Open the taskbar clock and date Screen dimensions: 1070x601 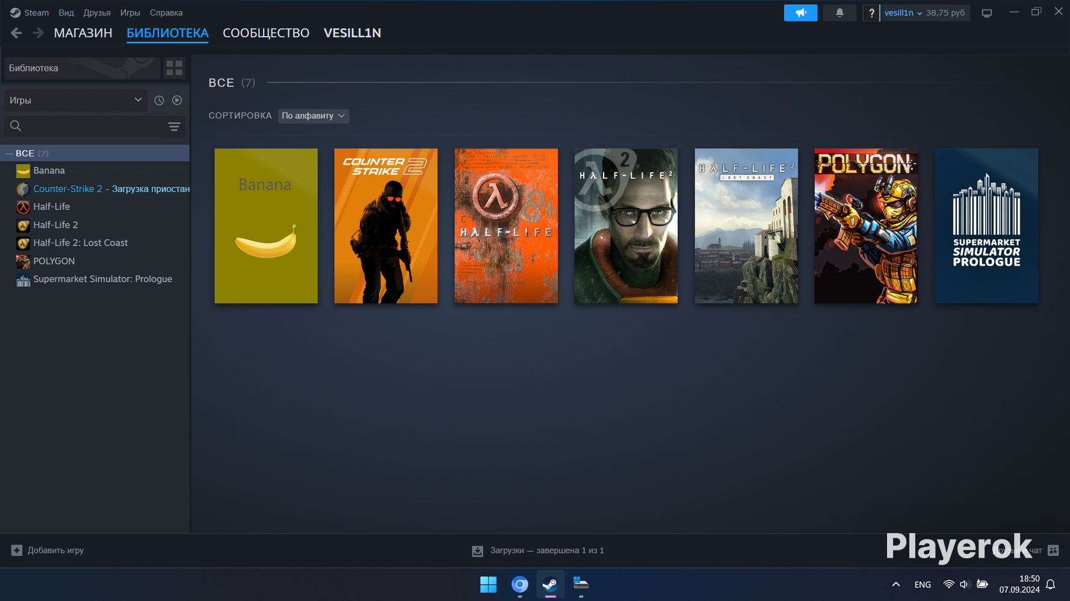pyautogui.click(x=1019, y=584)
